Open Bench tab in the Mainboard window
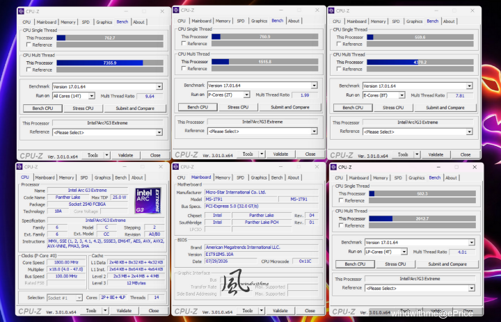The height and width of the screenshot is (322, 501). (277, 177)
